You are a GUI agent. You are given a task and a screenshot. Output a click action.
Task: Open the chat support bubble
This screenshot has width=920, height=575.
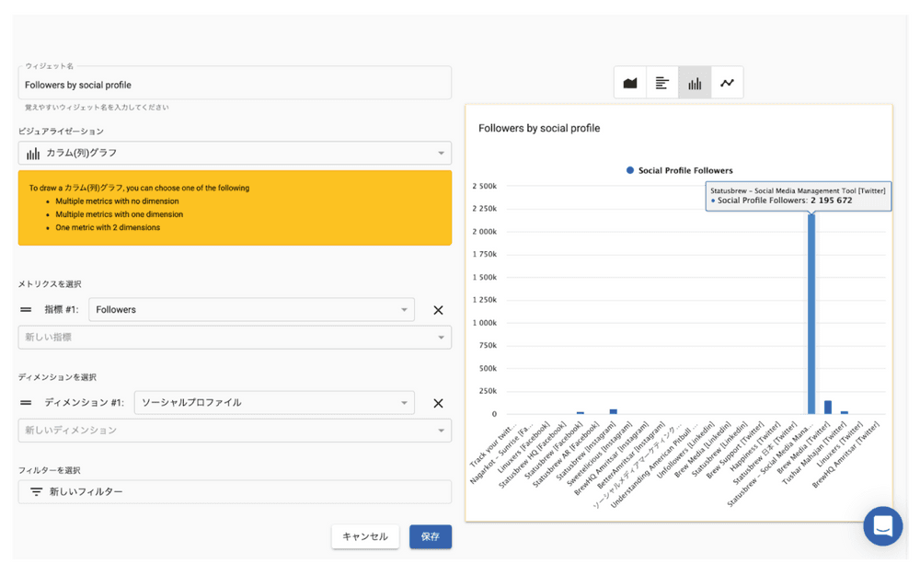[x=882, y=526]
